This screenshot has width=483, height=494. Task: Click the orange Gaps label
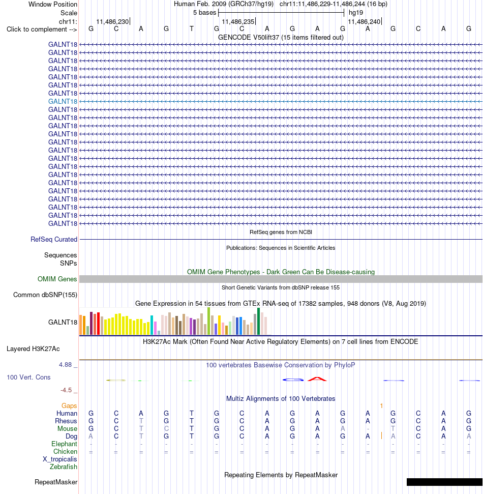pos(69,406)
